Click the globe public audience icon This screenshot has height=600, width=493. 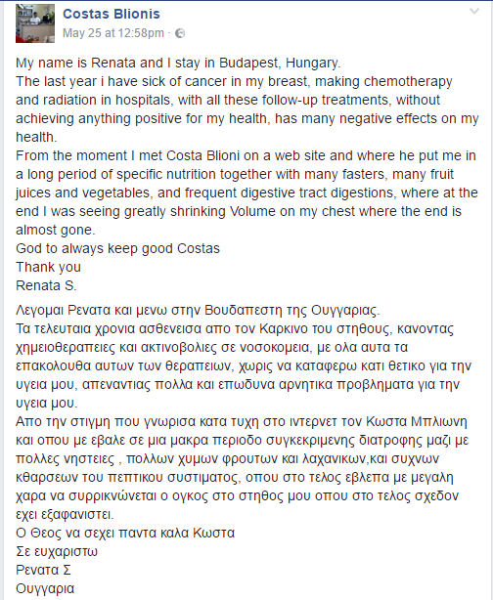coord(180,33)
